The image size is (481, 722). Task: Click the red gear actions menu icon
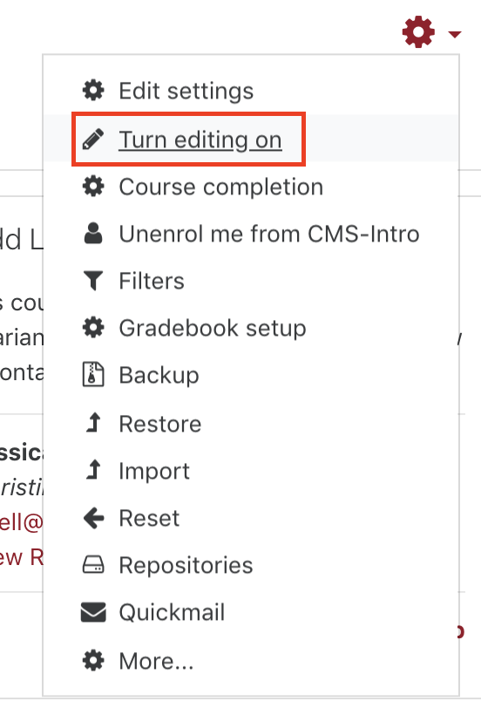coord(418,31)
